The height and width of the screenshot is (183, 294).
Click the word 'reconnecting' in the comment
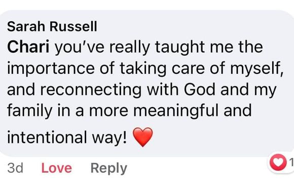[91, 90]
